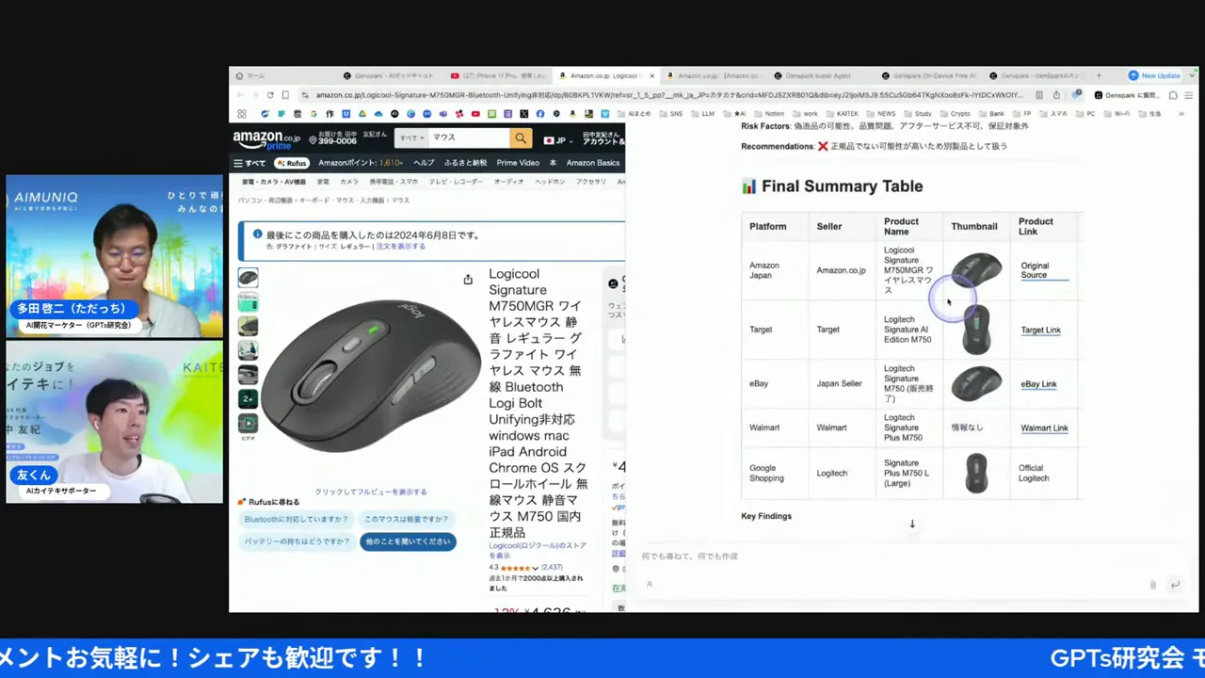Viewport: 1205px width, 678px height.
Task: Open Prime Video in the Amazon nav bar
Action: (x=518, y=163)
